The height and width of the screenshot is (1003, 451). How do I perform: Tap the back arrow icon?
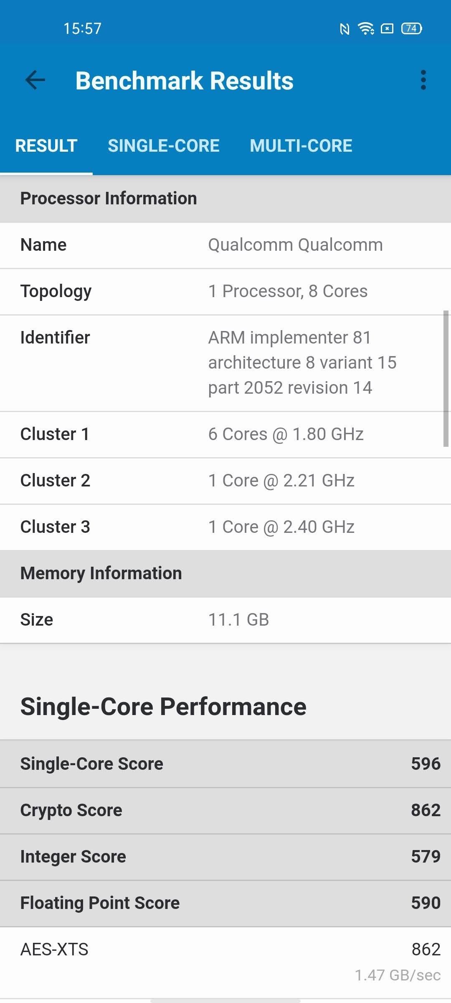coord(35,80)
